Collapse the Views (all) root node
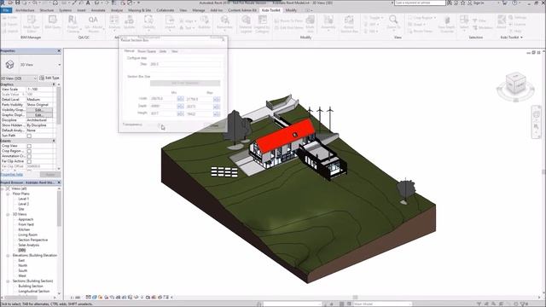This screenshot has height=307, width=546. (3, 188)
